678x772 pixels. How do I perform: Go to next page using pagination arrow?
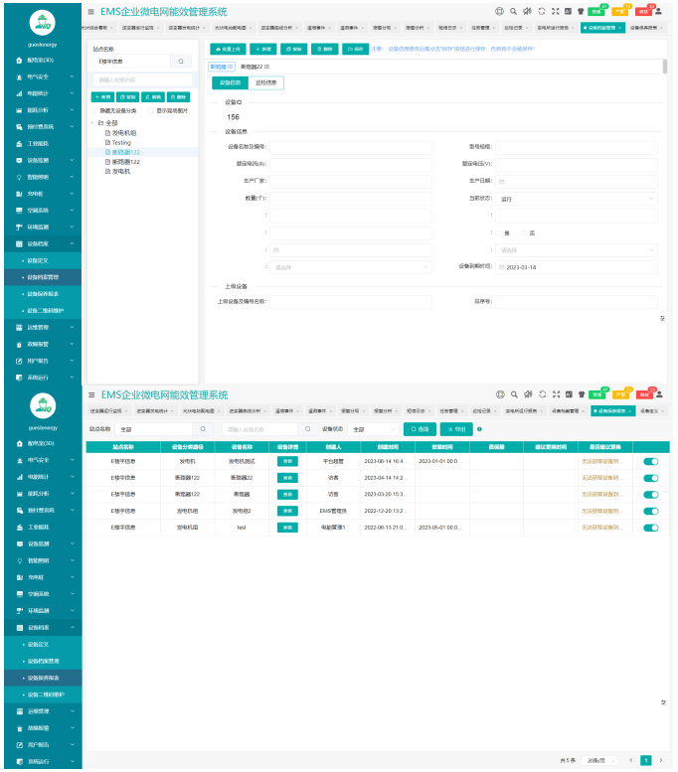pyautogui.click(x=659, y=760)
